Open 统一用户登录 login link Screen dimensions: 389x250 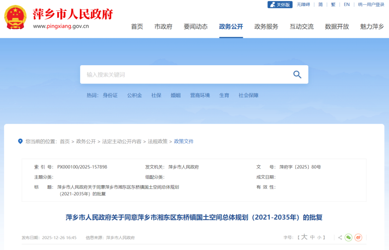(371, 4)
